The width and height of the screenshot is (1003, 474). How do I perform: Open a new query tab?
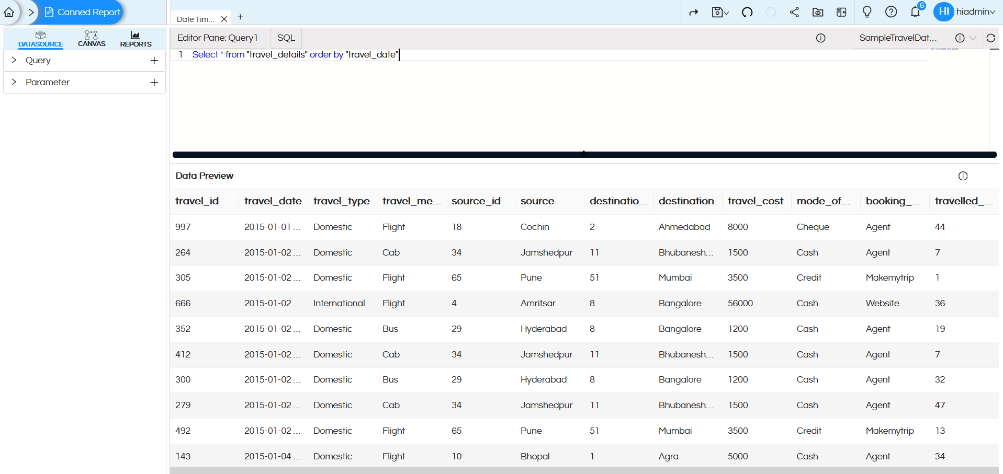coord(240,17)
